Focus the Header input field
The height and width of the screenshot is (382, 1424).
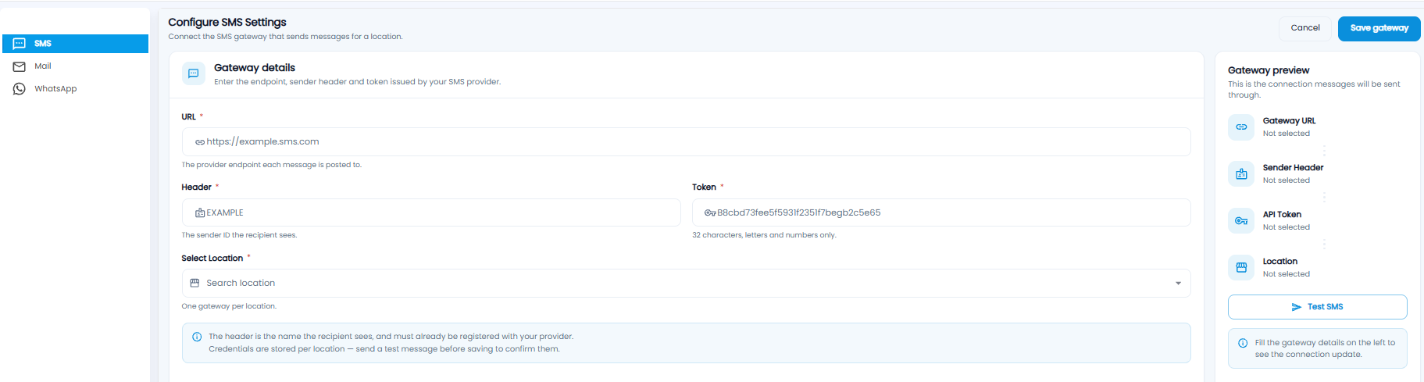(x=431, y=212)
